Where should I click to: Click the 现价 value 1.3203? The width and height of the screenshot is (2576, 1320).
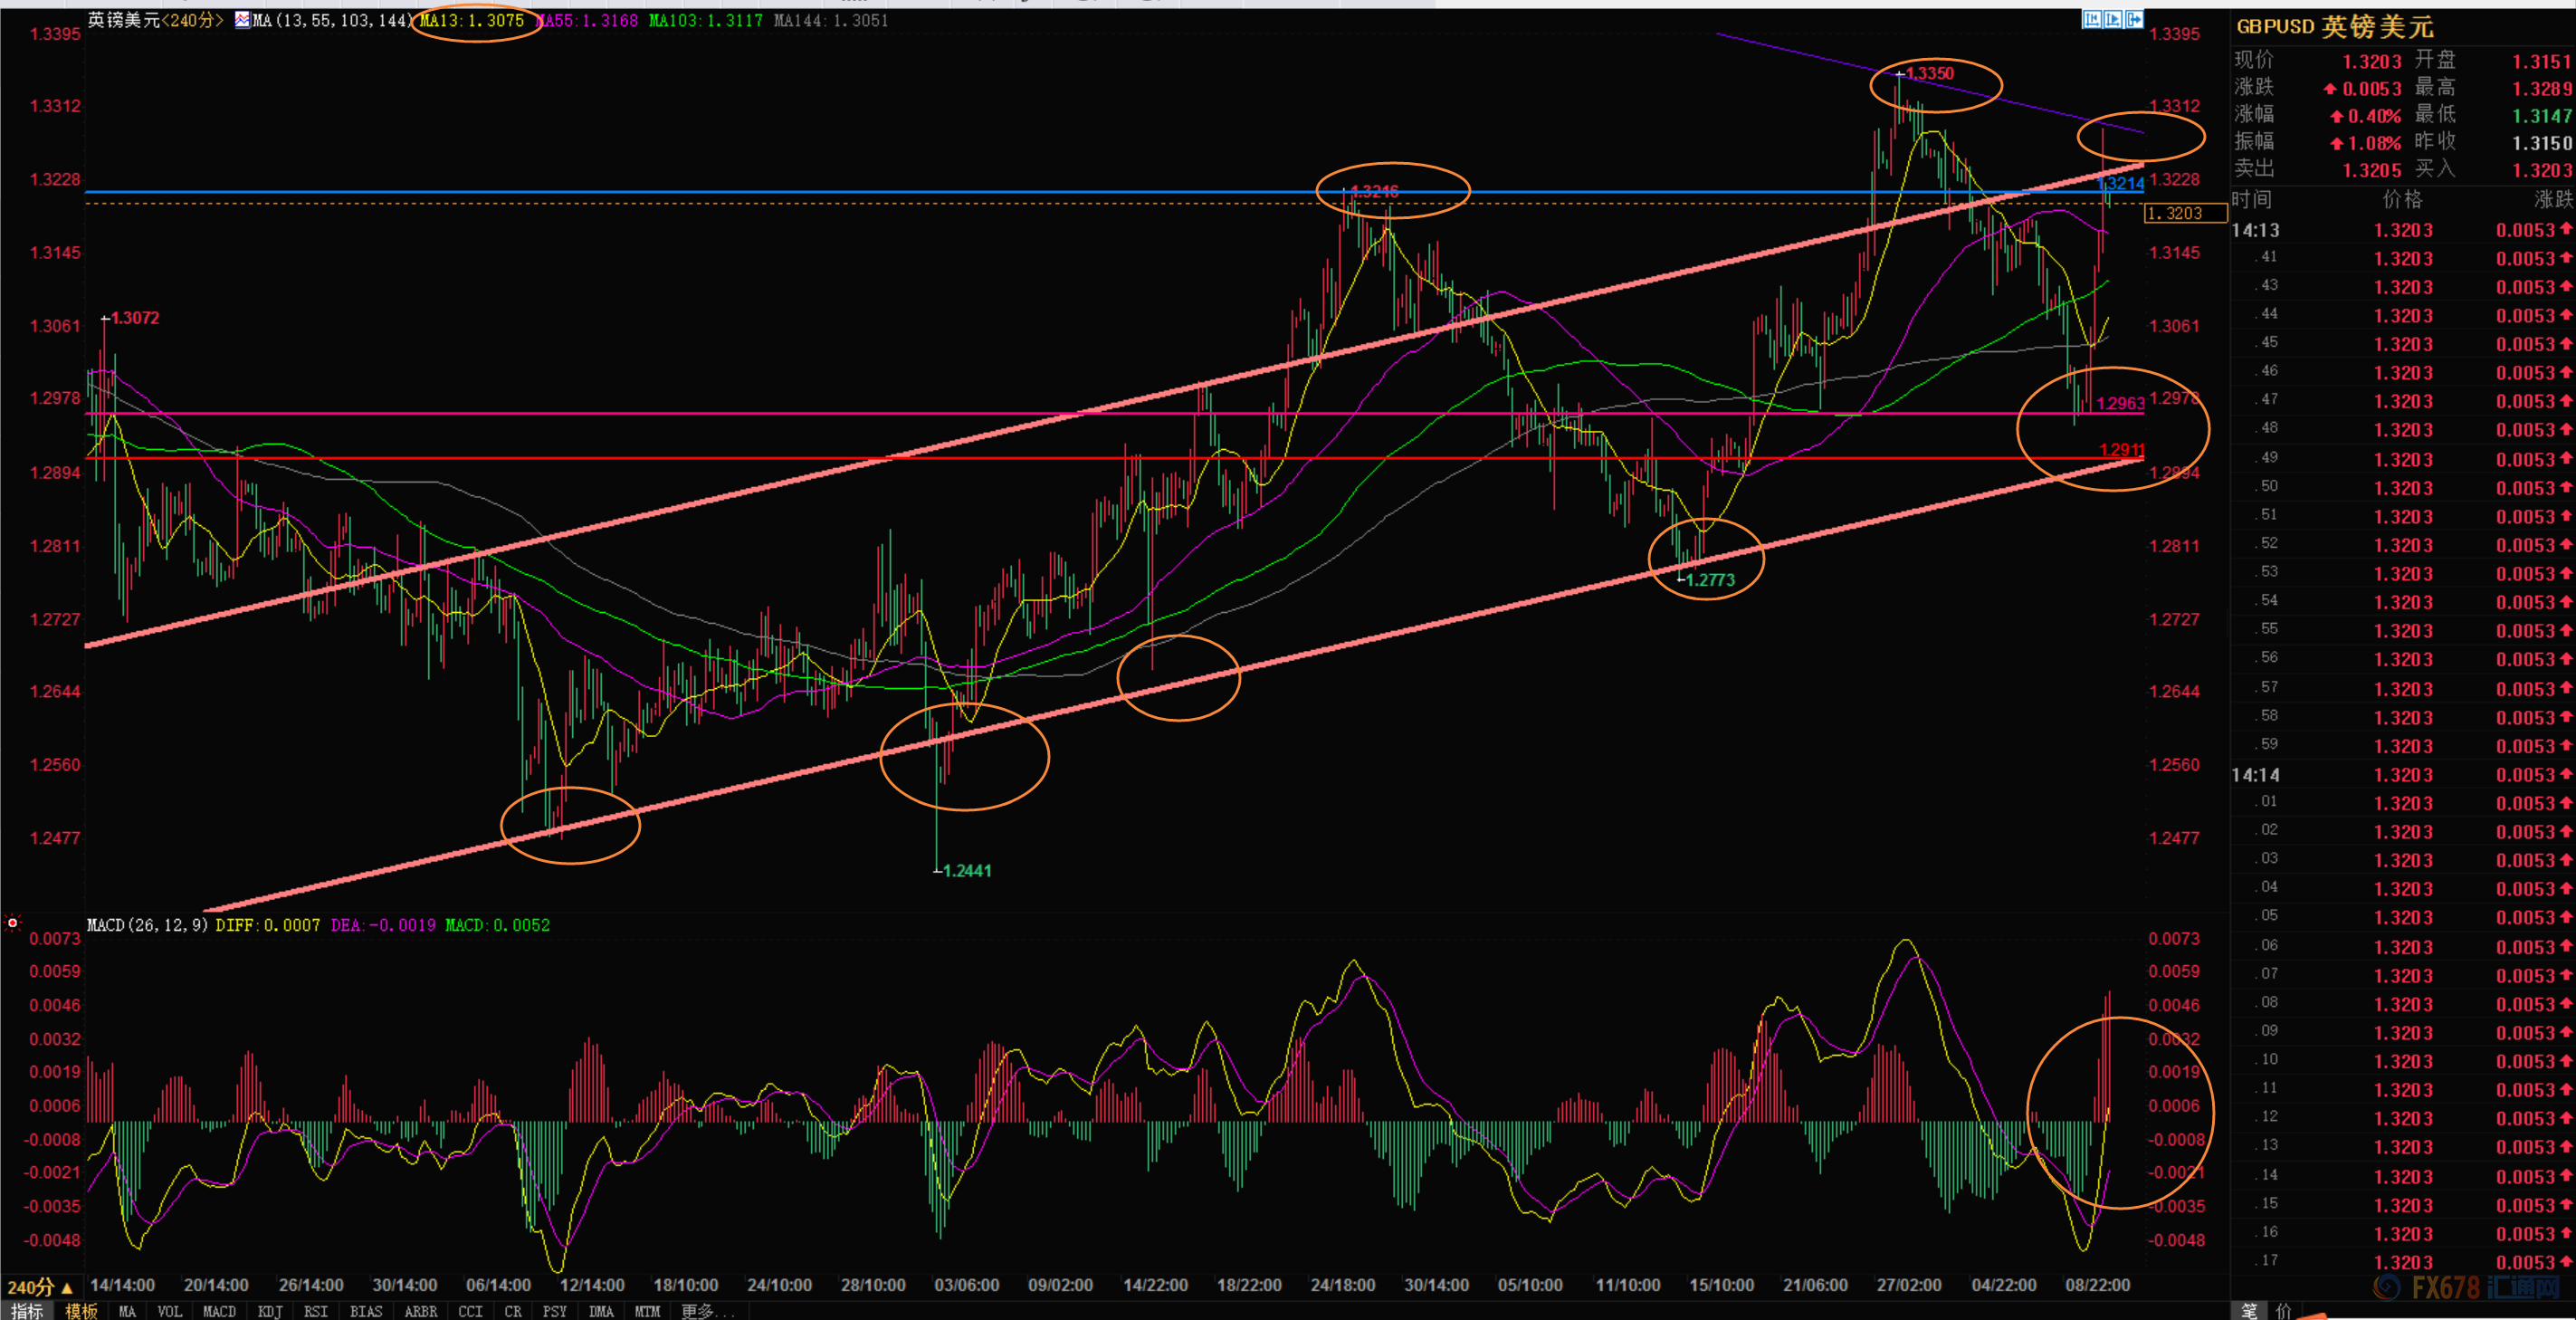[2371, 62]
